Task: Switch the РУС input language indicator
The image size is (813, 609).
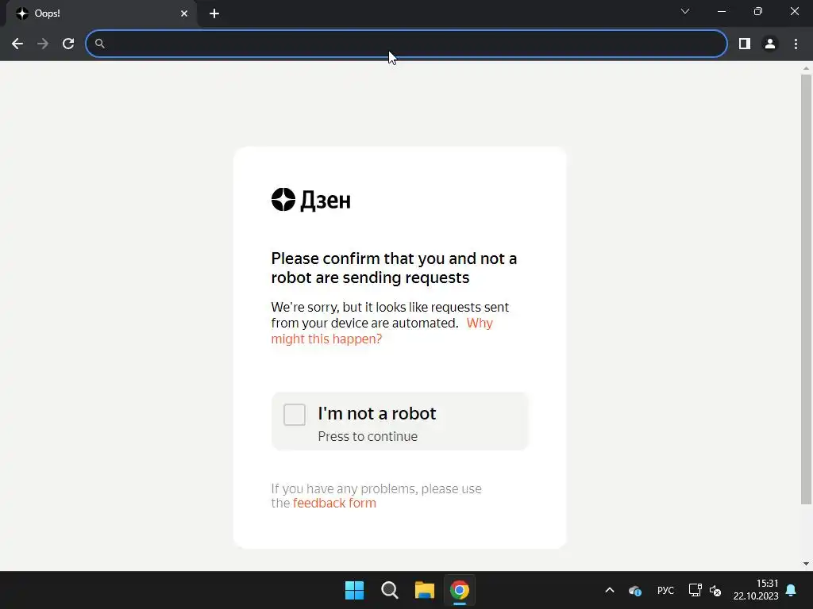Action: [666, 590]
